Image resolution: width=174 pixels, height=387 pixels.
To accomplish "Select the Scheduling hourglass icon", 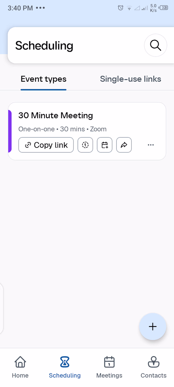I will click(x=65, y=362).
